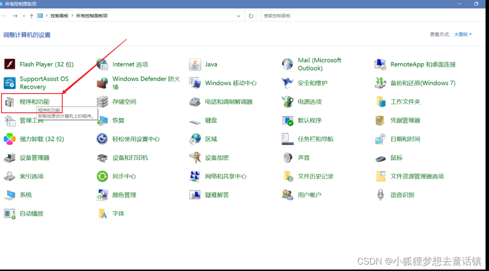Open the Flash Player (32 位) icon
This screenshot has height=271, width=489.
click(10, 64)
